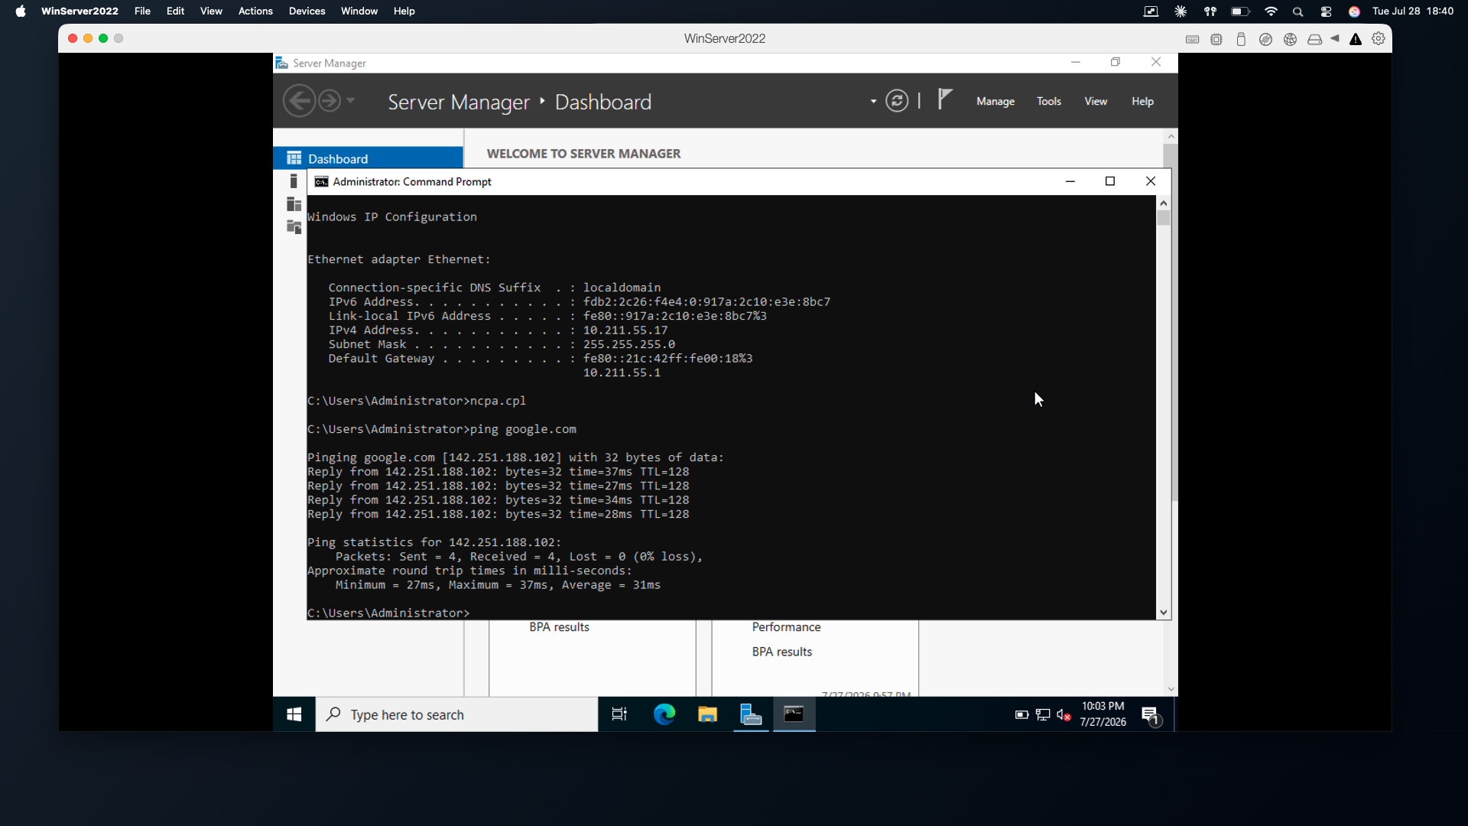
Task: Click the Parallels hard disk icon
Action: (x=1314, y=39)
